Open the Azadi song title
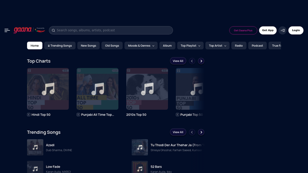The width and height of the screenshot is (308, 173). pyautogui.click(x=50, y=145)
